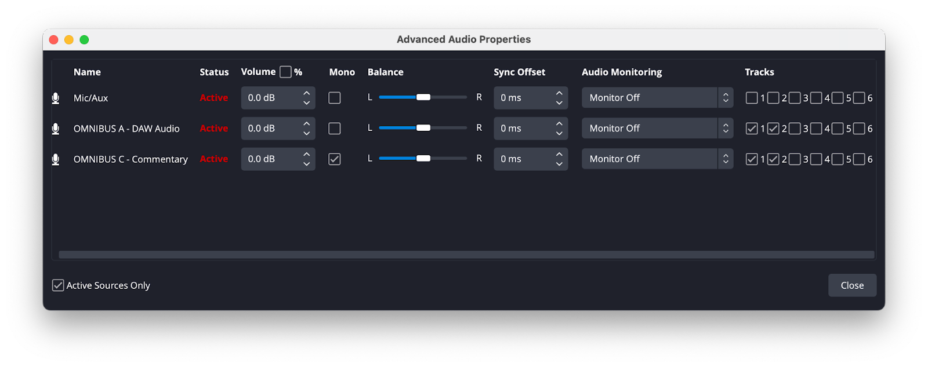Click the OMNIBUS A microphone icon
Screen dimensions: 928x367
[56, 129]
